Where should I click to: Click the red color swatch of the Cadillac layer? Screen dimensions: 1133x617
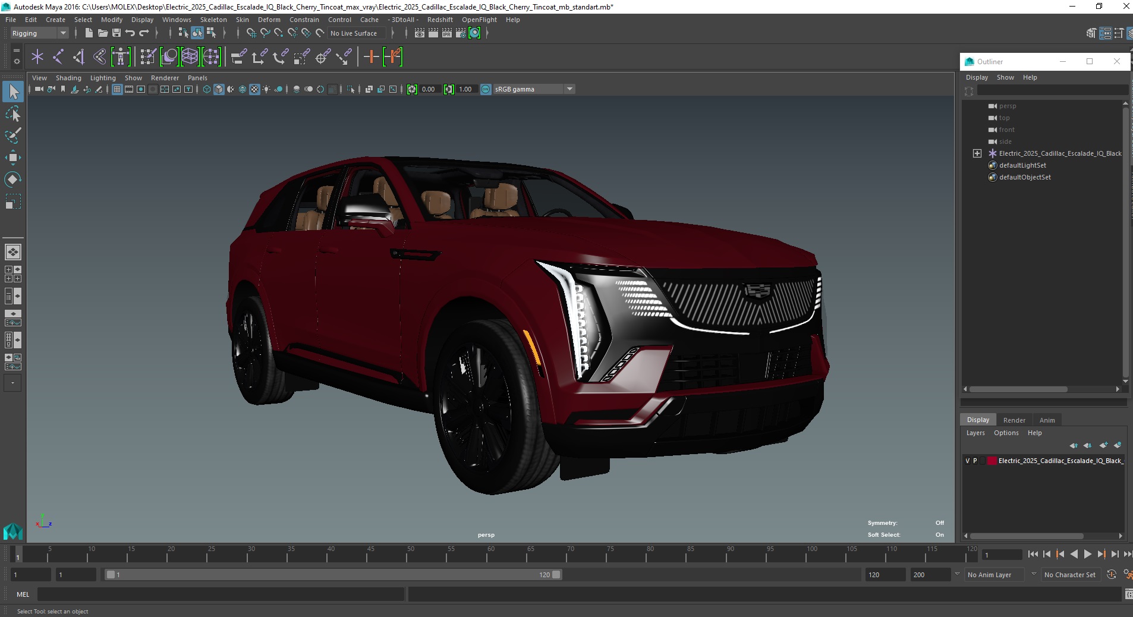pos(992,461)
